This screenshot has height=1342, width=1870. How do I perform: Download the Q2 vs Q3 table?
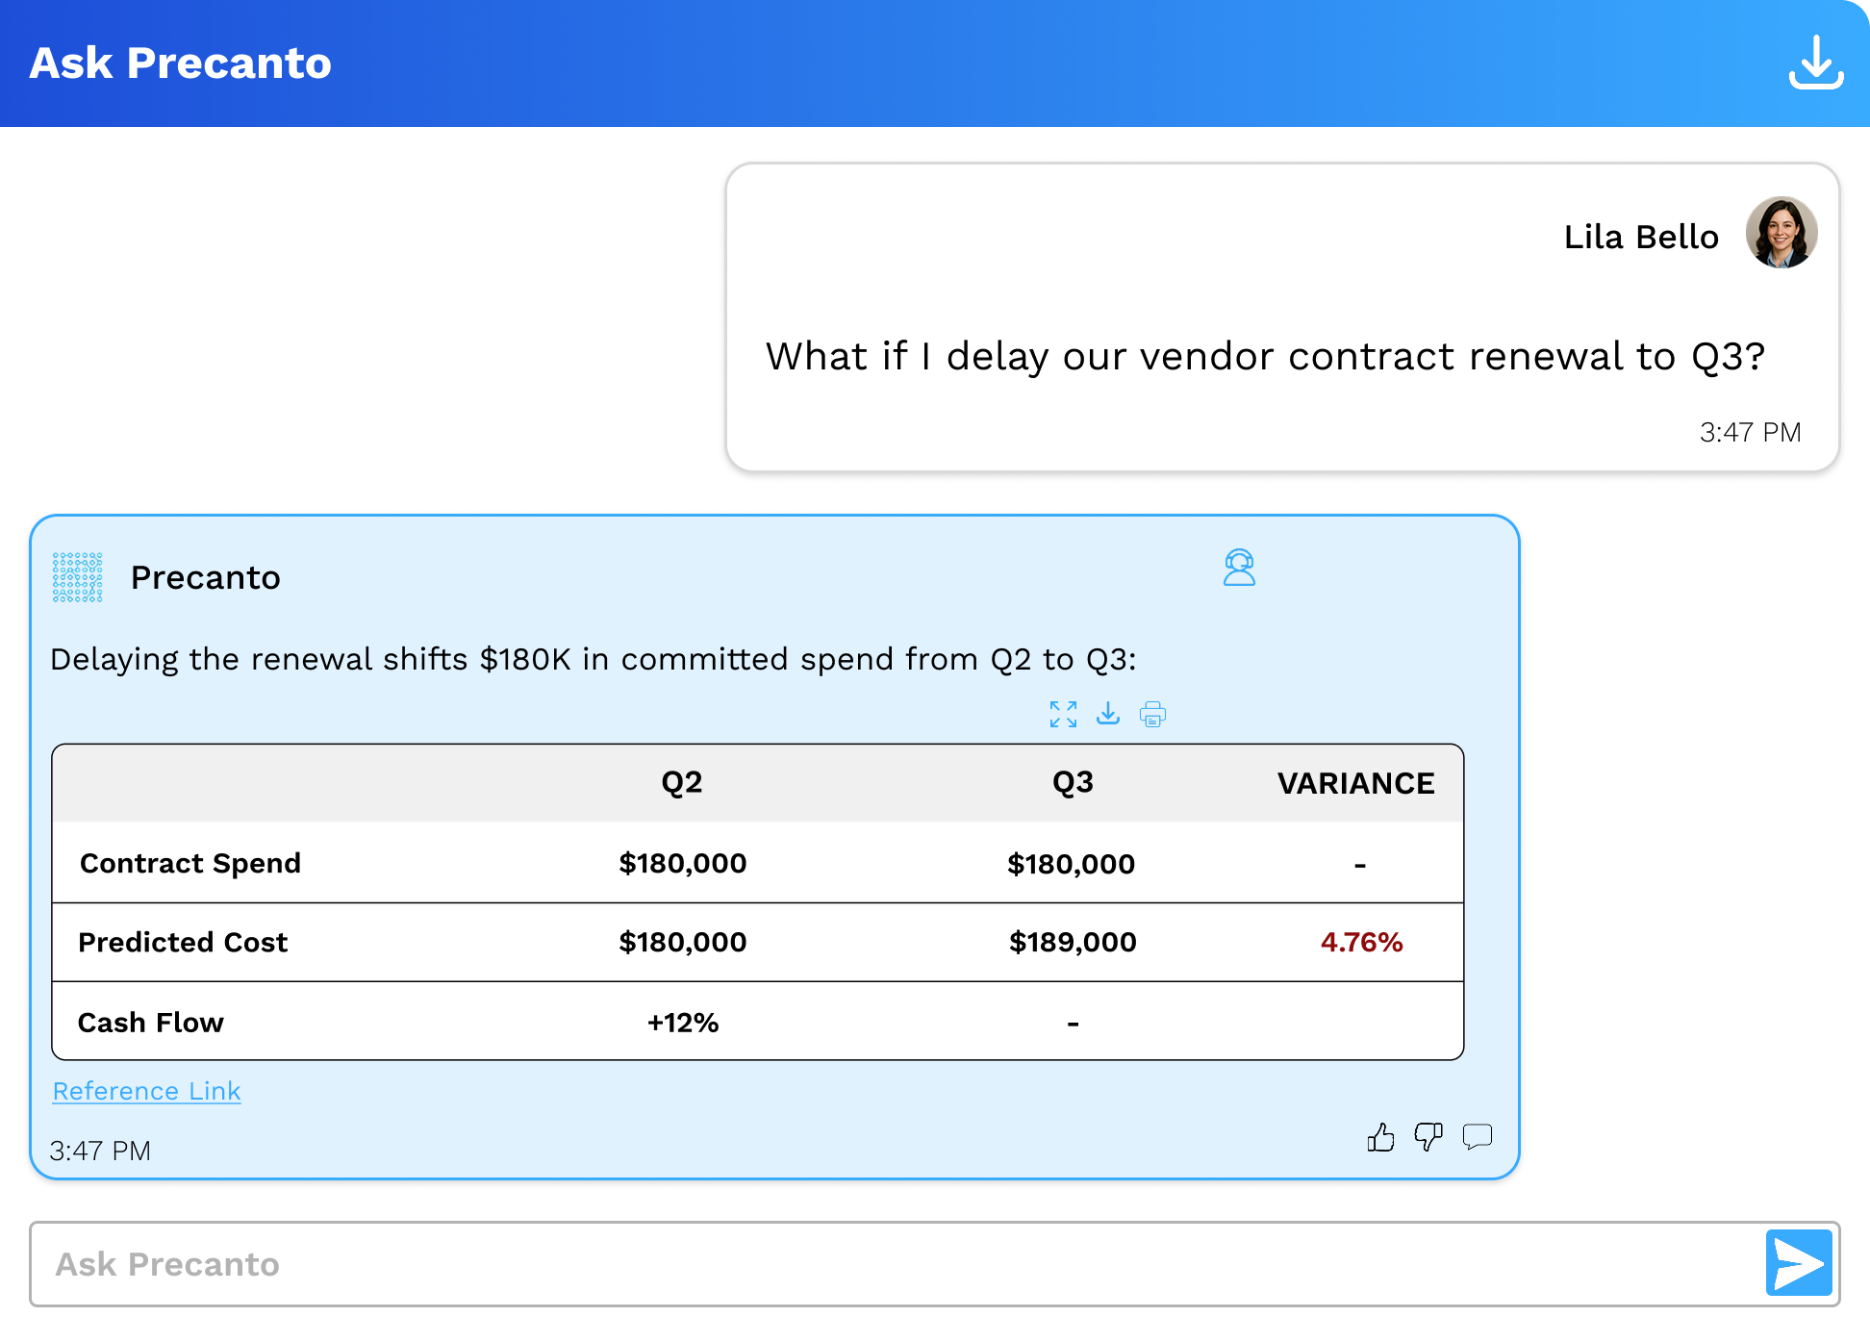(1108, 714)
